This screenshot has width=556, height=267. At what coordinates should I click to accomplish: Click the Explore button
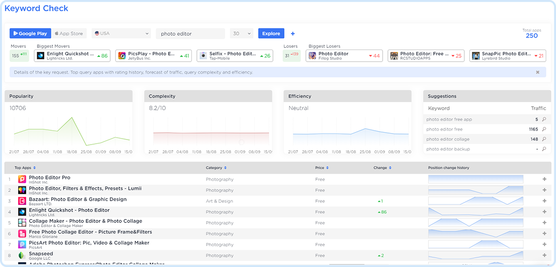[x=271, y=33]
